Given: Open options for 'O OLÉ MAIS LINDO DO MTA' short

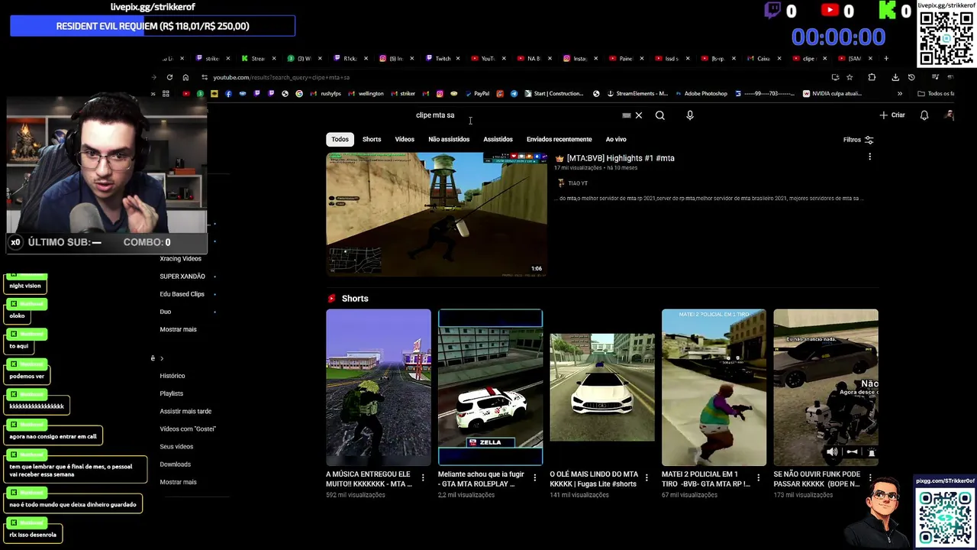Looking at the screenshot, I should [646, 478].
